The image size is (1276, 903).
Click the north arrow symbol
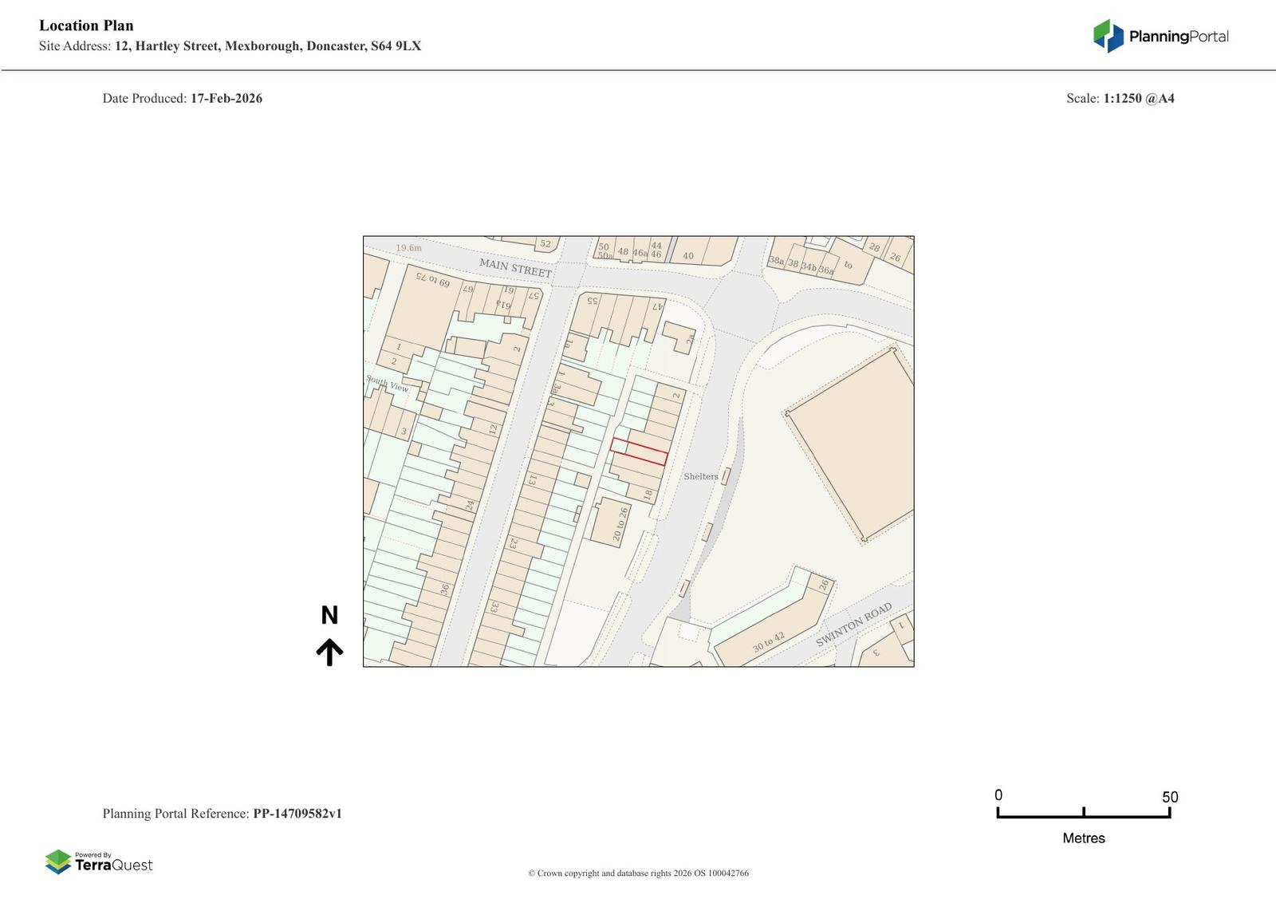329,652
